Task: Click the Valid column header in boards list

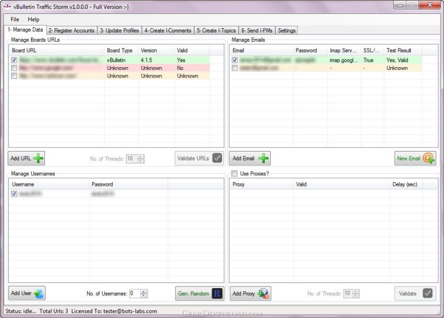Action: [191, 51]
